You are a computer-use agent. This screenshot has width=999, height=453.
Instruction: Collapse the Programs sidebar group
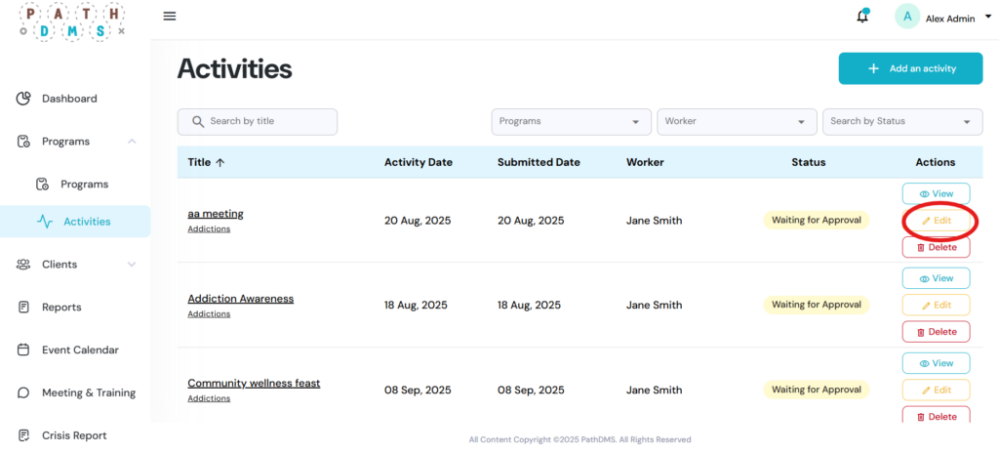point(131,142)
